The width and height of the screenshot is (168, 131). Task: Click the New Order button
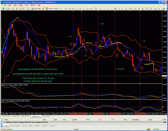pyautogui.click(x=36, y=8)
